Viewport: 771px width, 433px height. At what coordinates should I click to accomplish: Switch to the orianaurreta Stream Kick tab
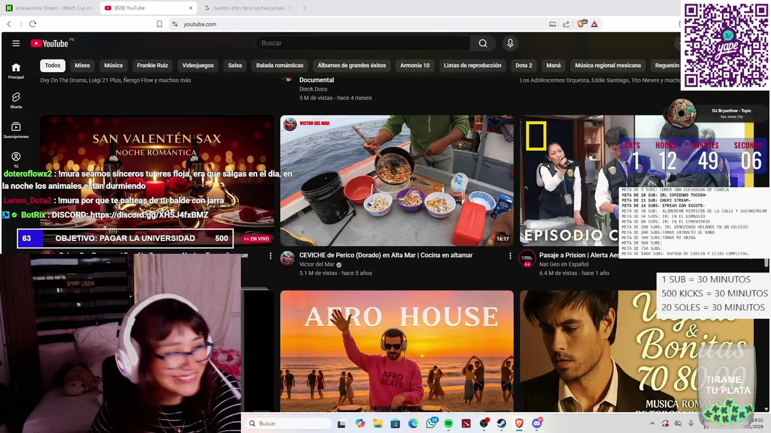click(49, 8)
